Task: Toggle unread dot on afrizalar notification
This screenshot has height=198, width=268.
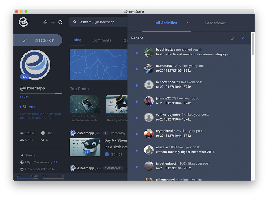Action: point(137,151)
